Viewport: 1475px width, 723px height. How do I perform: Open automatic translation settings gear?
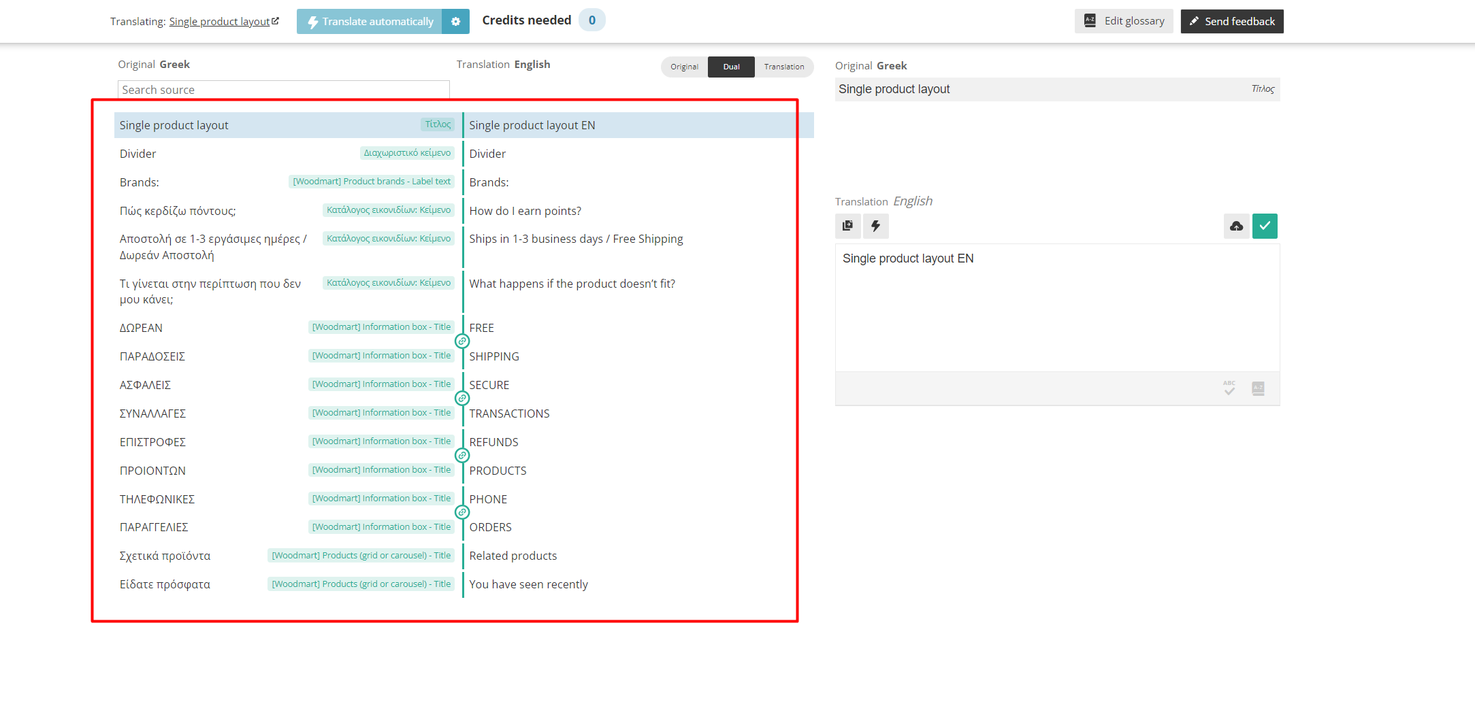[x=455, y=22]
